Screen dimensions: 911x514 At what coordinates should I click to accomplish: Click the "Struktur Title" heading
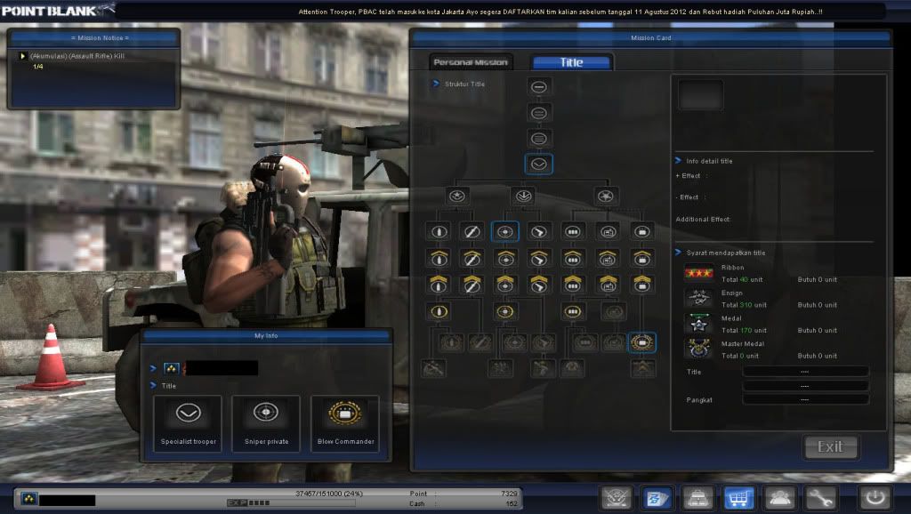(464, 84)
